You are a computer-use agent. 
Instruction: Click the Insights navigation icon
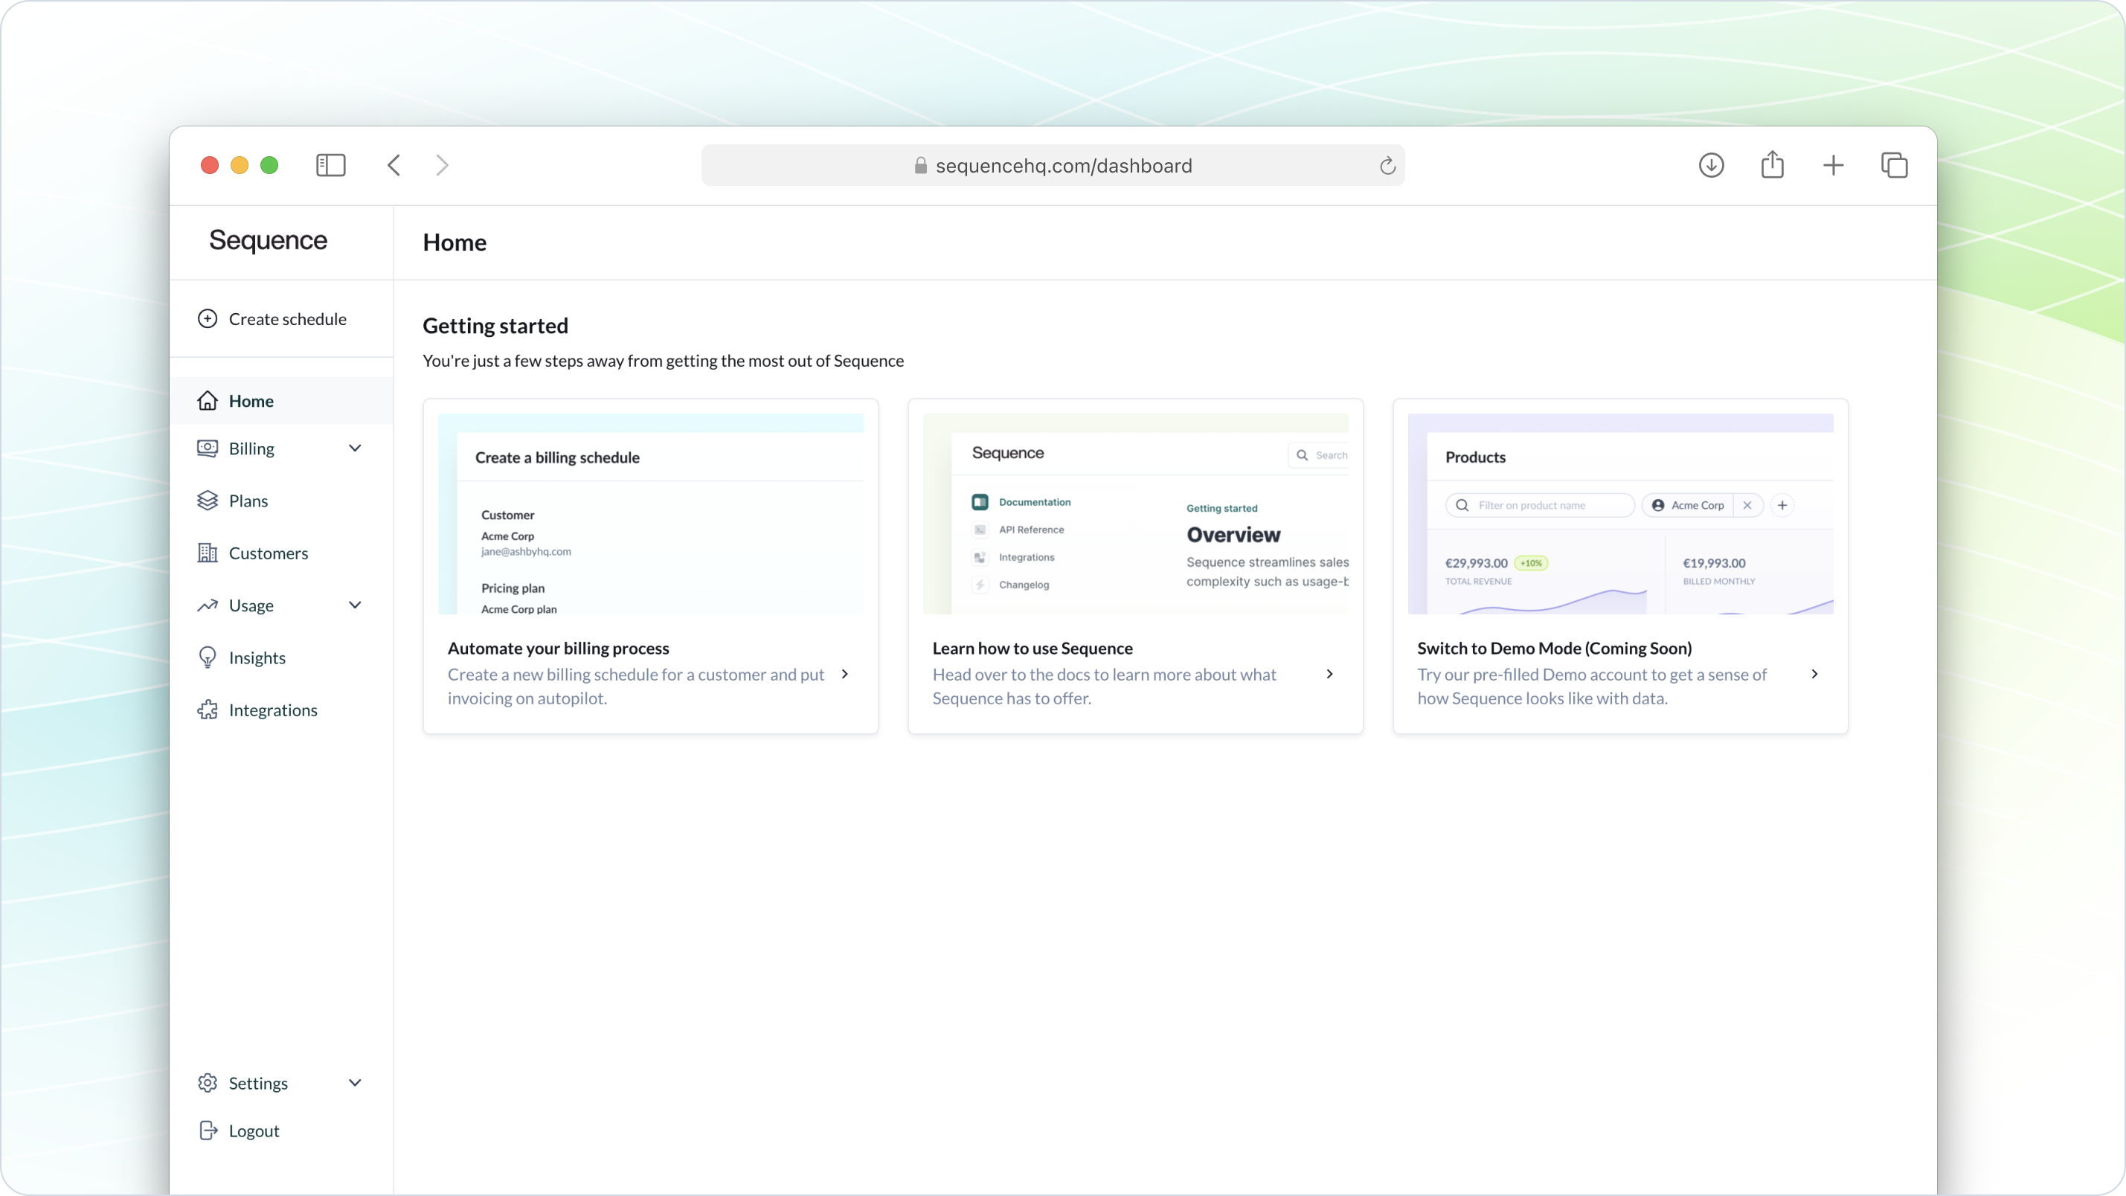(x=208, y=658)
